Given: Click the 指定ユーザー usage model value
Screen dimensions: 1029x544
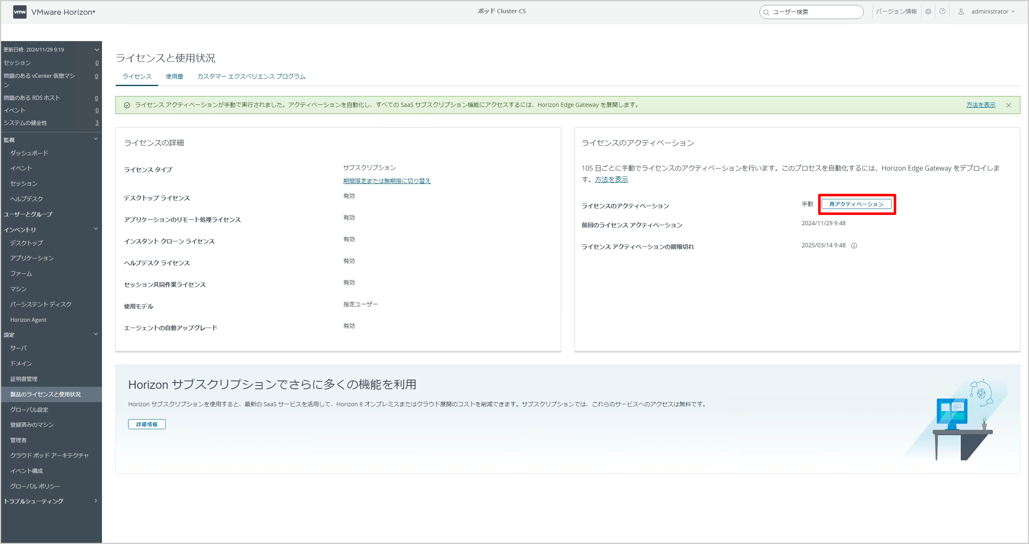Looking at the screenshot, I should point(360,305).
